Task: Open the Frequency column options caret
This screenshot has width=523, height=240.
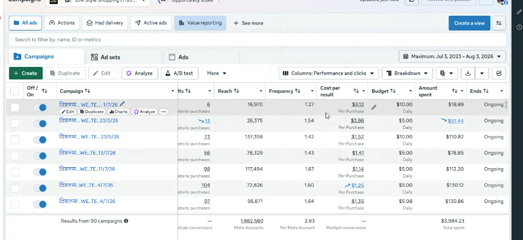Action: 312,91
